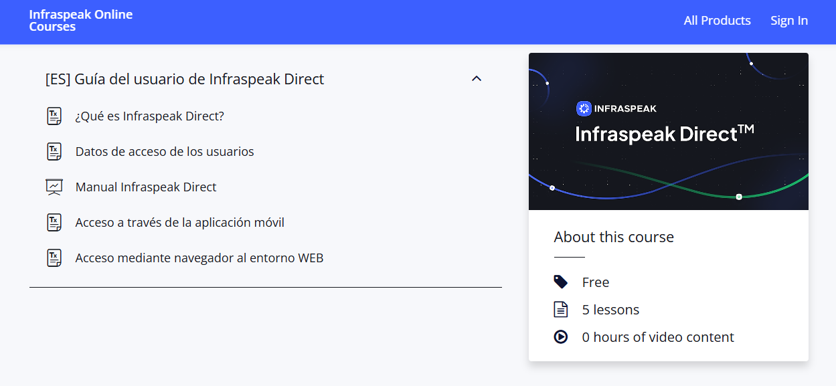The width and height of the screenshot is (836, 386).
Task: Click the lesson icon beside Acceso mediante navegador
Action: click(x=54, y=258)
